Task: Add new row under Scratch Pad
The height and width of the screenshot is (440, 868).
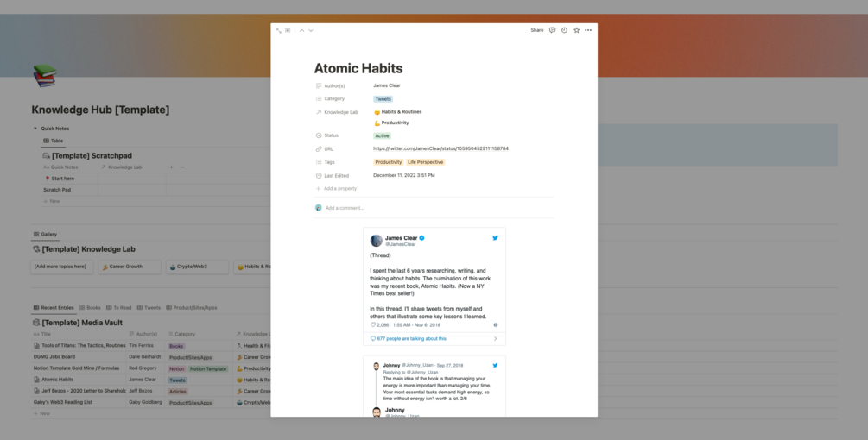Action: click(x=52, y=201)
